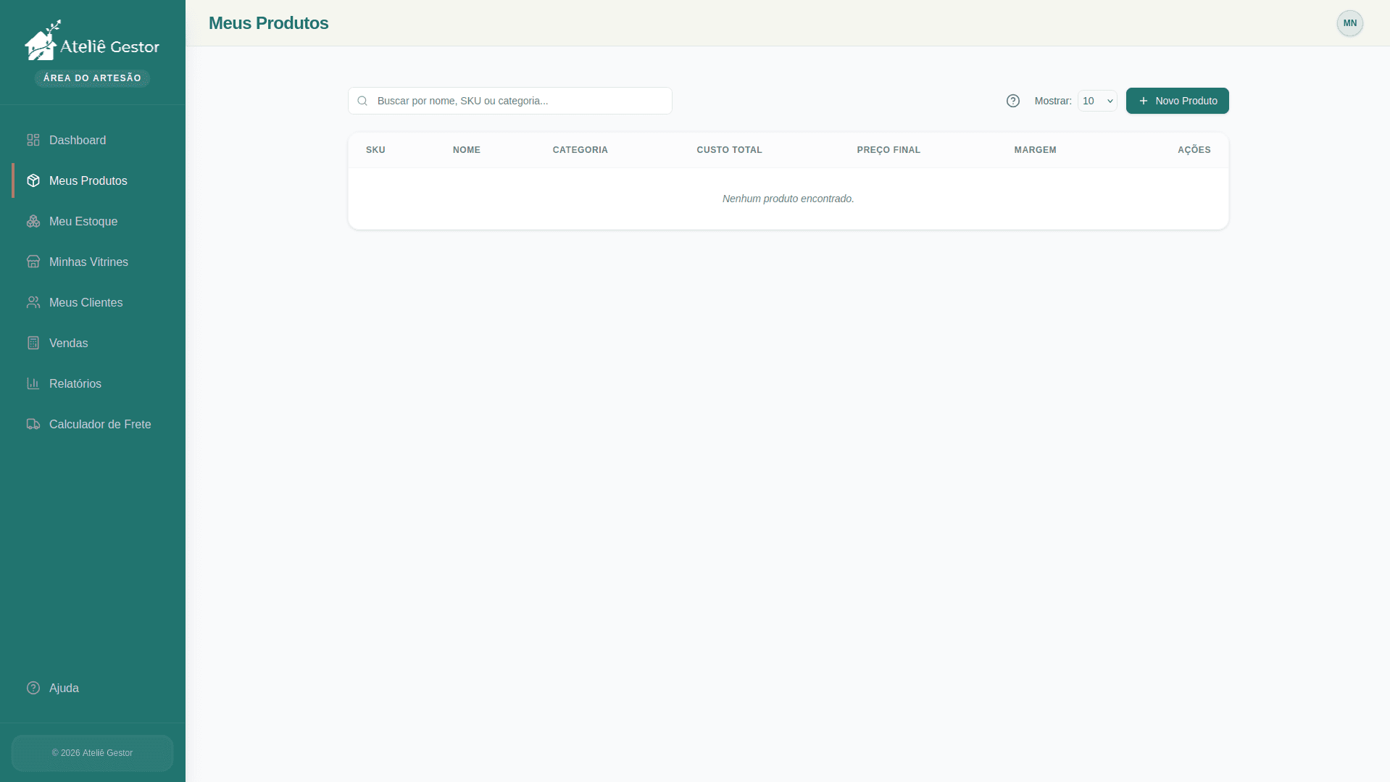Click the Ateliê Gestor house logo
This screenshot has height=782, width=1390.
click(41, 42)
